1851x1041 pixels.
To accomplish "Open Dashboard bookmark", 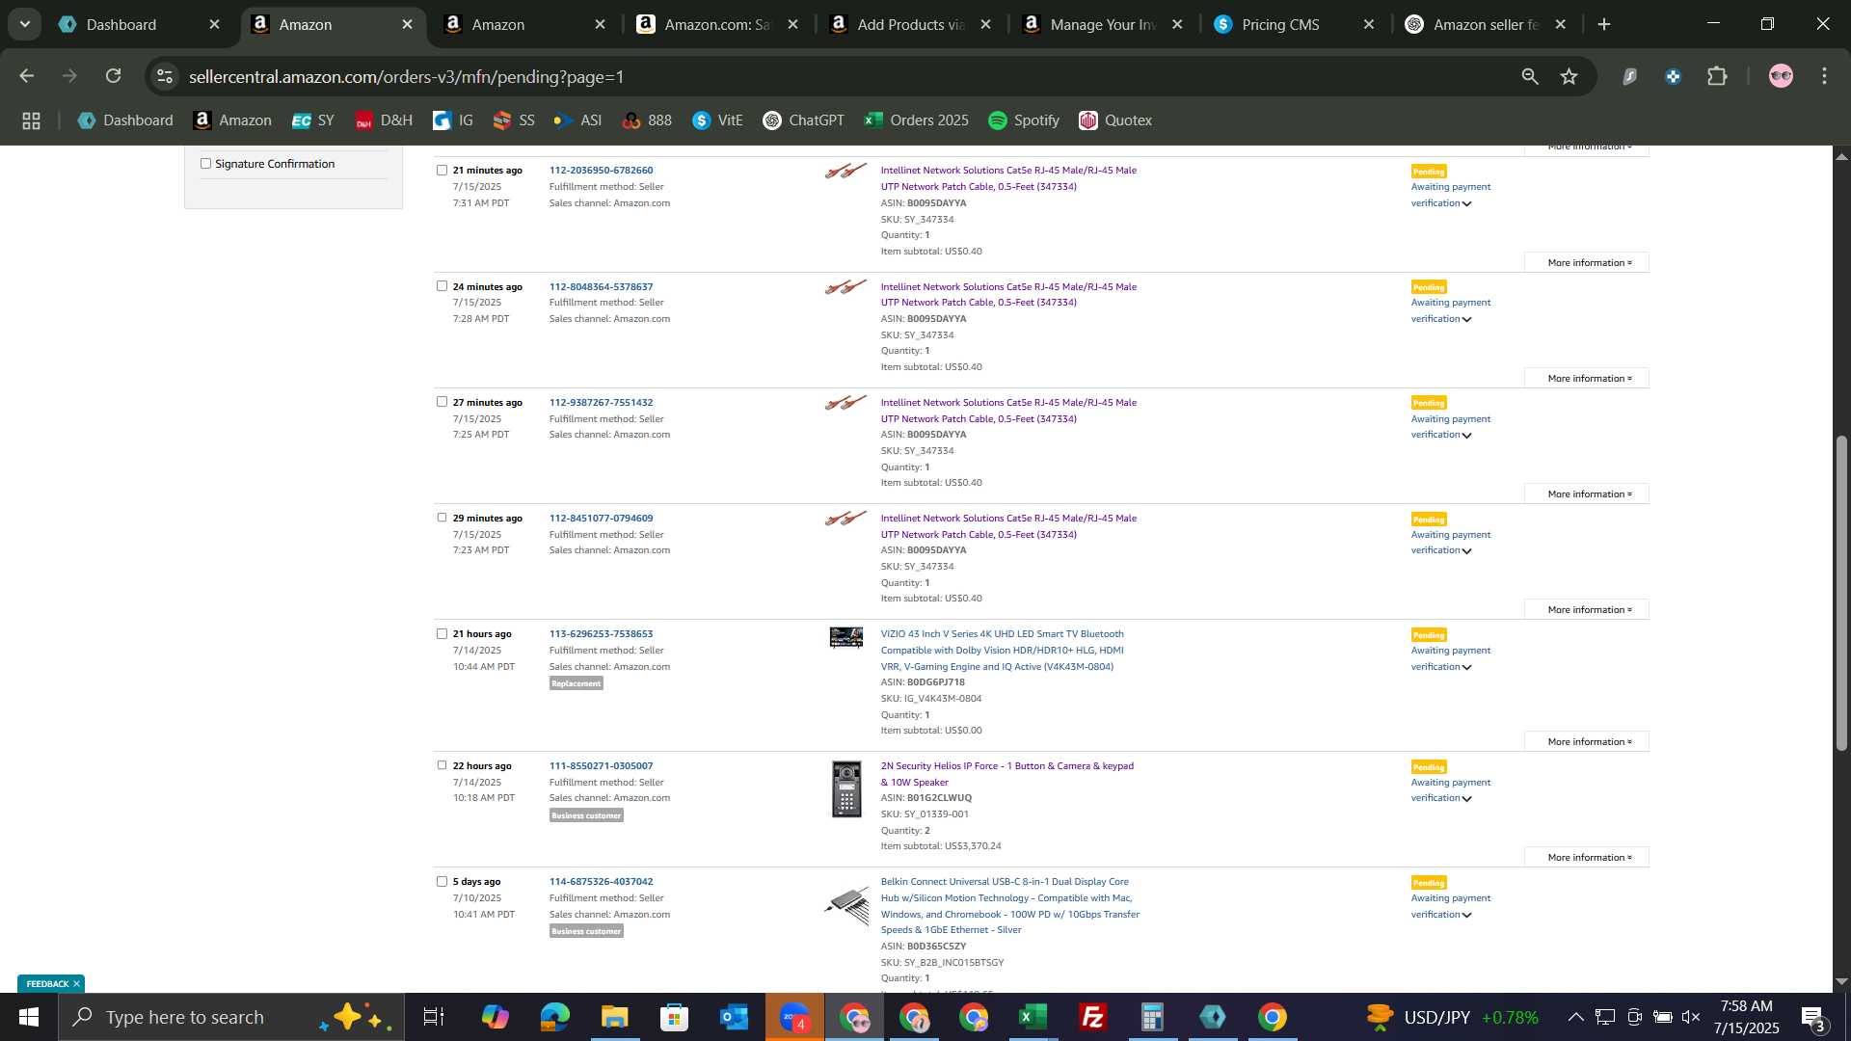I will (126, 120).
